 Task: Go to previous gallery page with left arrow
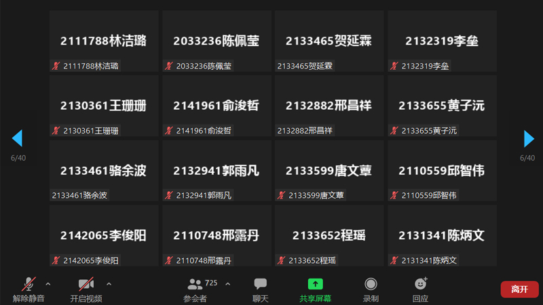(x=18, y=138)
